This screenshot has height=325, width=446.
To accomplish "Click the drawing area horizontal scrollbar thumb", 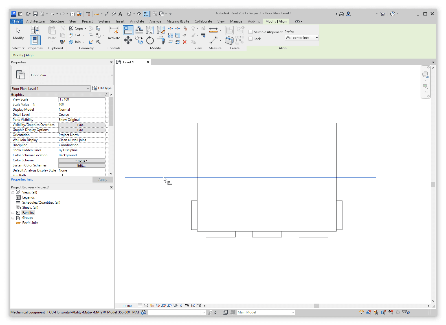I will 317,306.
